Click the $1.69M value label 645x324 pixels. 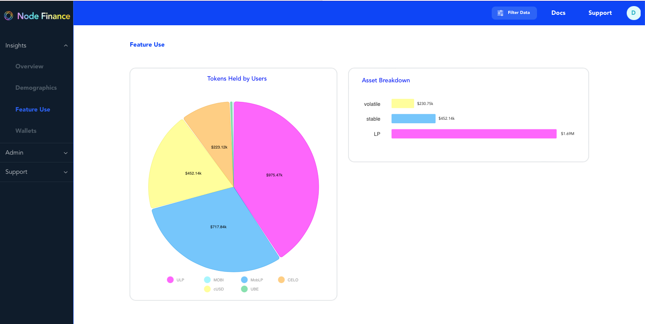coord(567,134)
